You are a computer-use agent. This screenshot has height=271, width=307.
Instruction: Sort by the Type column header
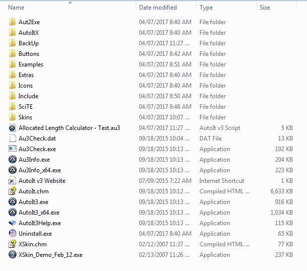pos(206,8)
